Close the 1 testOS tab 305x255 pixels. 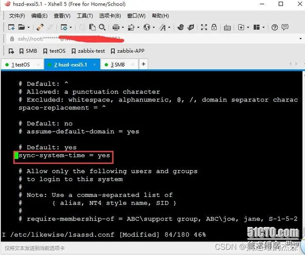pos(38,65)
